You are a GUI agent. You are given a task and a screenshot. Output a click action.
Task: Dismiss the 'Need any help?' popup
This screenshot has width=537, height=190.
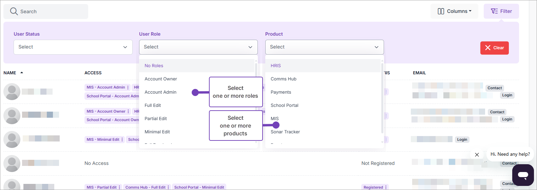click(x=477, y=155)
